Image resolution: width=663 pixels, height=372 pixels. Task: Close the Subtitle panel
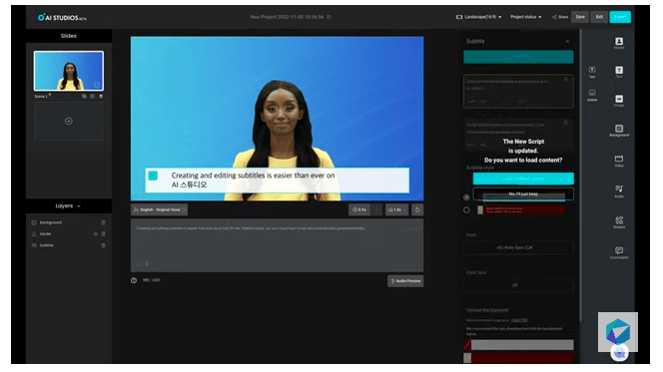(567, 41)
